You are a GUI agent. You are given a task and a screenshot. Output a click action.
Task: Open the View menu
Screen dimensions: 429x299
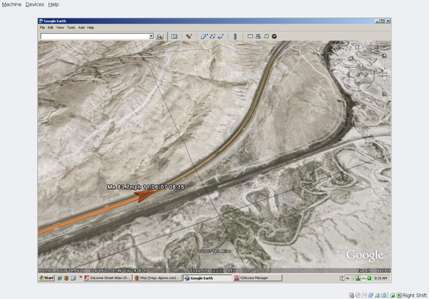pyautogui.click(x=60, y=28)
